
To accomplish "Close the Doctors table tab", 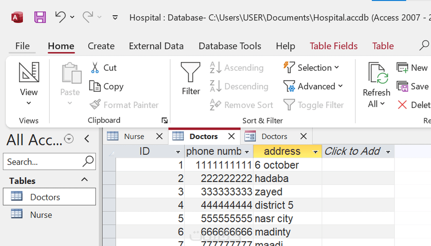I will coord(231,136).
